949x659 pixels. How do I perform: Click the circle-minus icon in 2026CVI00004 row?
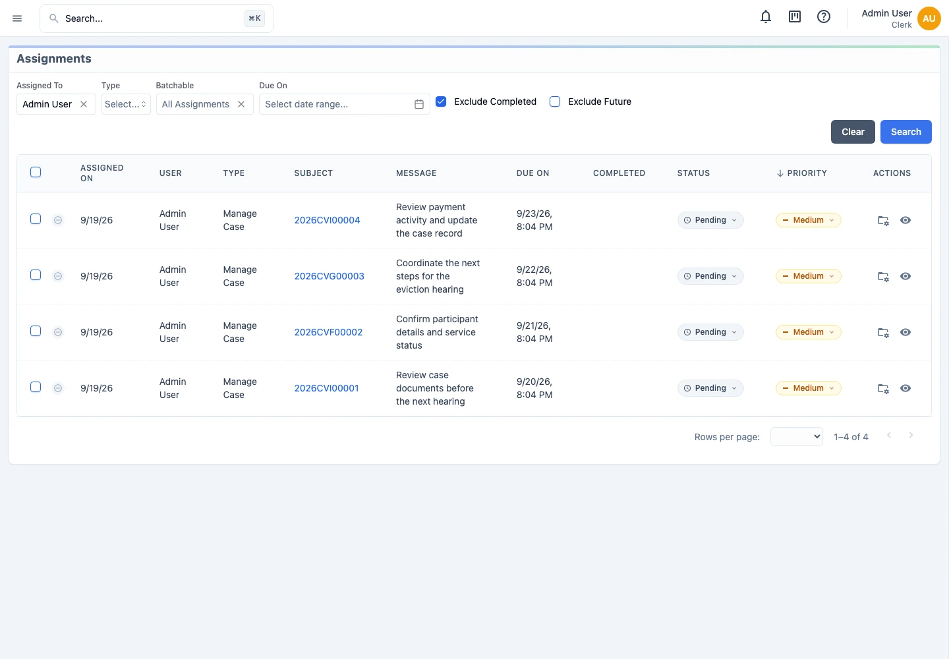pyautogui.click(x=58, y=220)
